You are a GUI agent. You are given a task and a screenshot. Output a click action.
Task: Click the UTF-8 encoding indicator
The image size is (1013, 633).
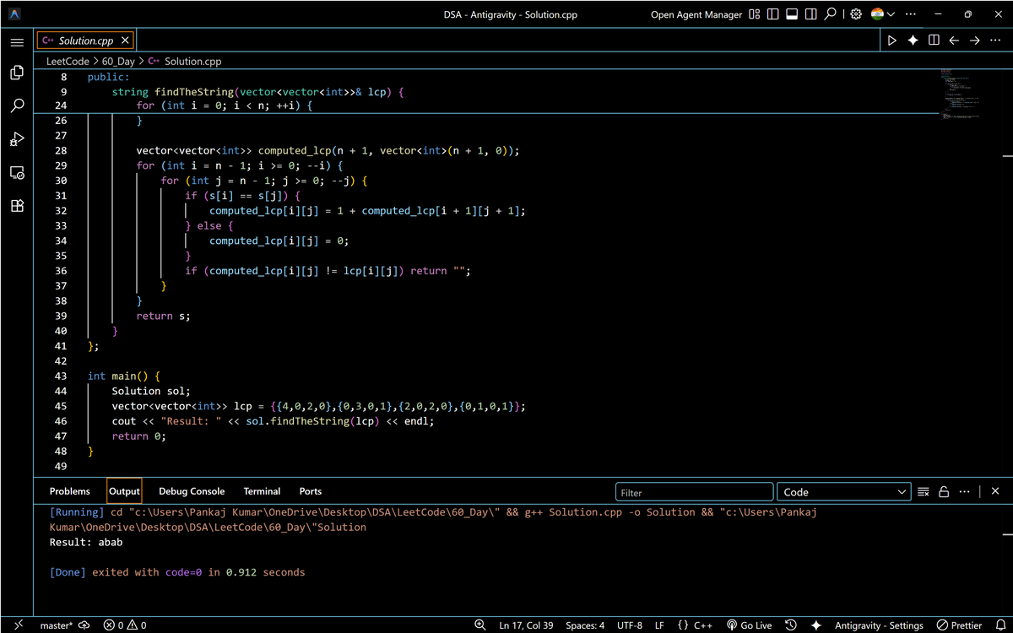point(630,625)
